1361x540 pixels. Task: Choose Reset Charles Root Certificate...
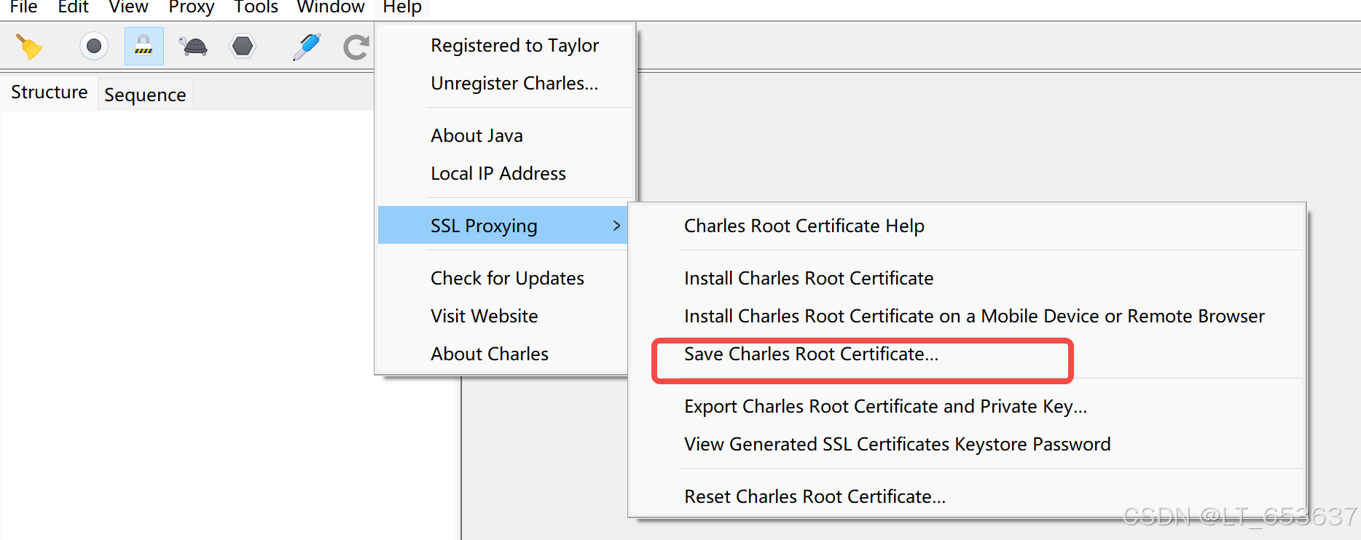pyautogui.click(x=967, y=496)
